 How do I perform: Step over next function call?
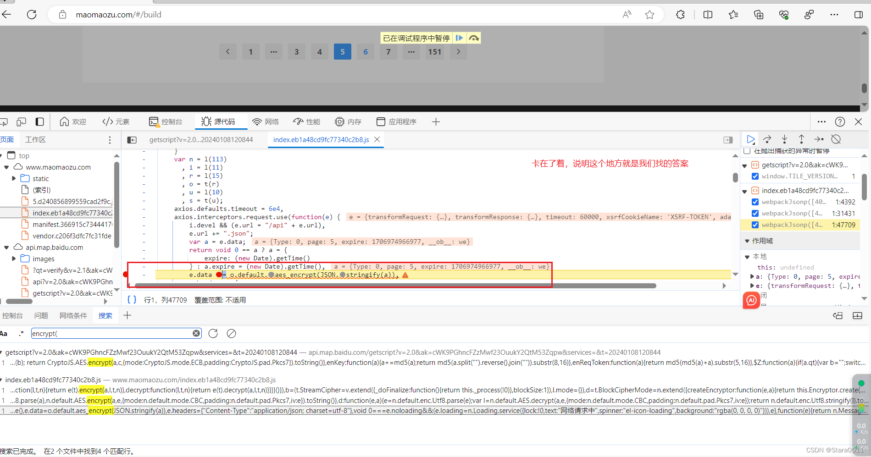767,139
